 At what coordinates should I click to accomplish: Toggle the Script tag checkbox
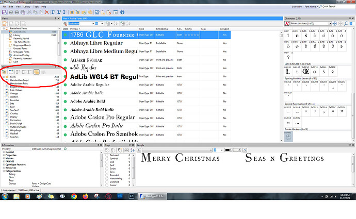coord(107,167)
